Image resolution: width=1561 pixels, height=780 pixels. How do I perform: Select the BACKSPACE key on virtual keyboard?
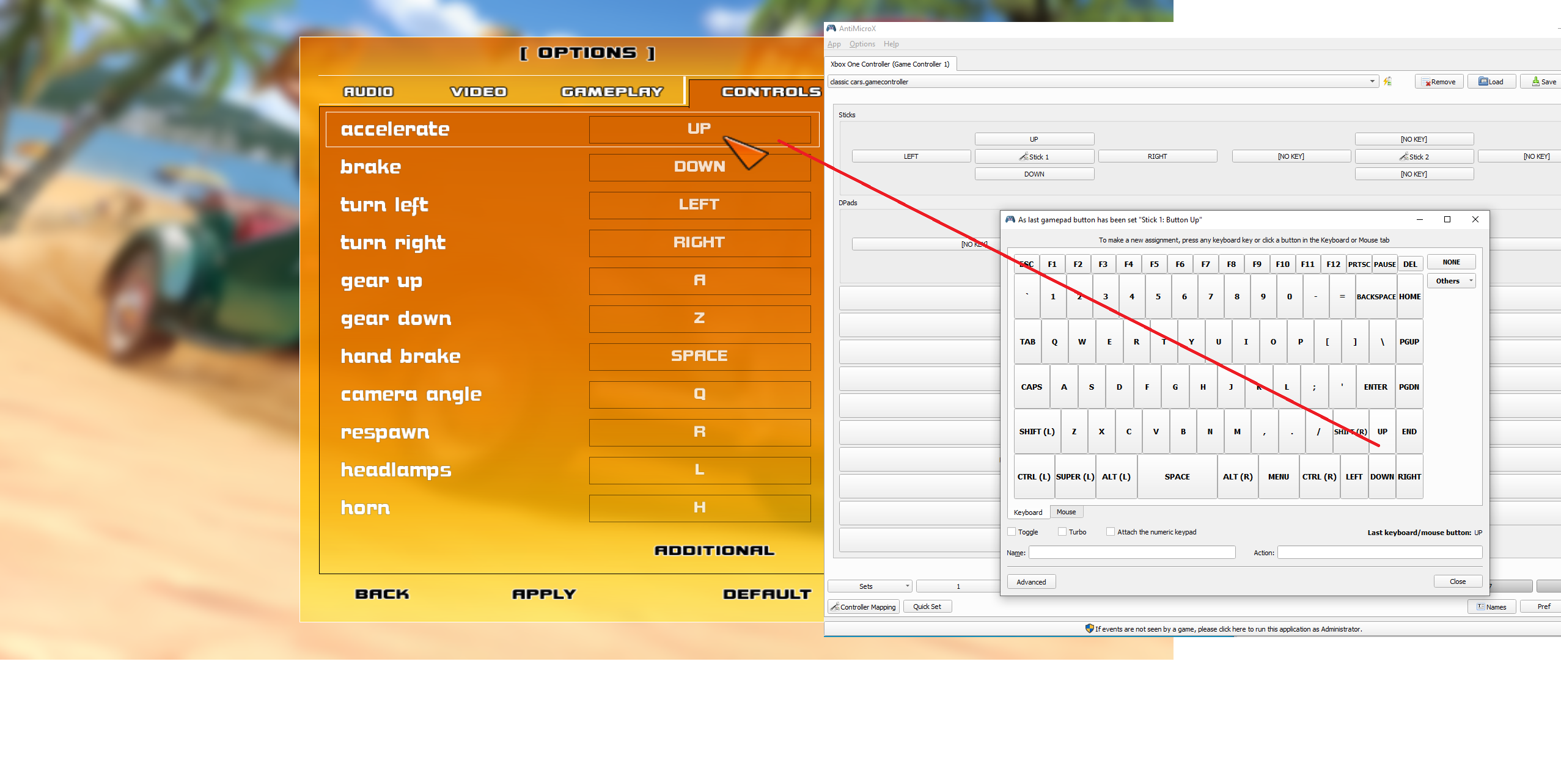pyautogui.click(x=1376, y=297)
